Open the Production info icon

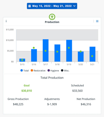click(6, 21)
